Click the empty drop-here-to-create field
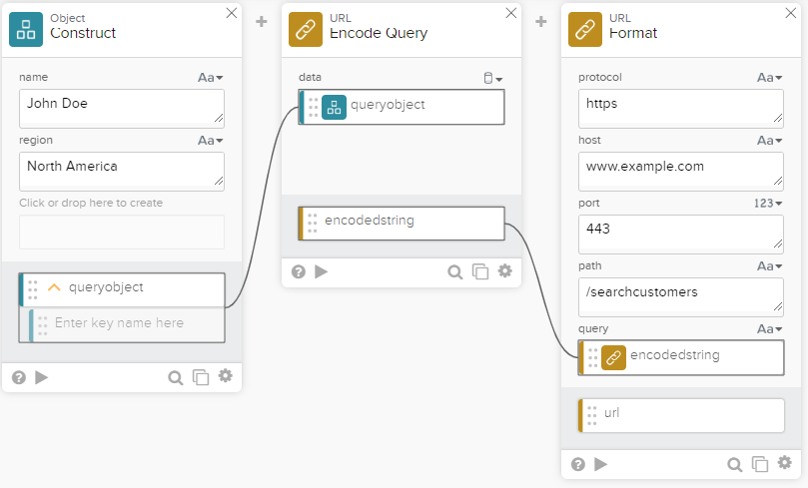The height and width of the screenshot is (488, 808). [122, 232]
